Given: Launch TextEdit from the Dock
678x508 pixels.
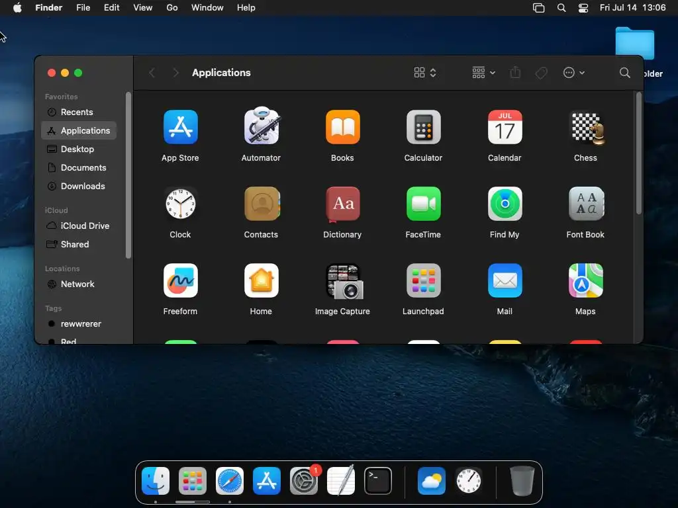Looking at the screenshot, I should (x=341, y=481).
